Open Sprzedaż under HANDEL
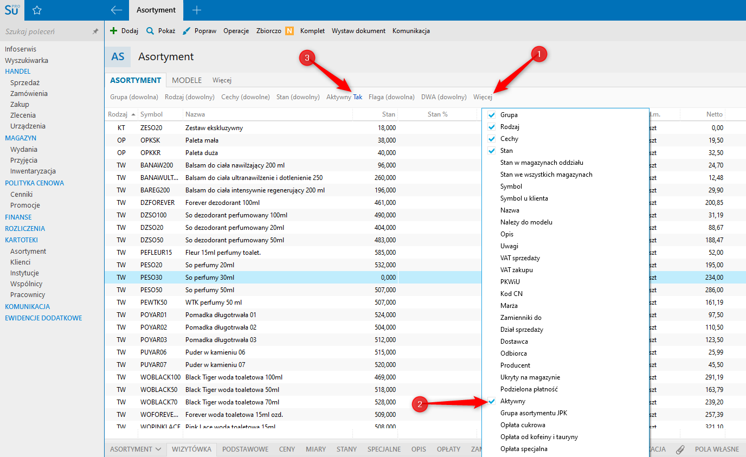The height and width of the screenshot is (457, 746). [24, 82]
